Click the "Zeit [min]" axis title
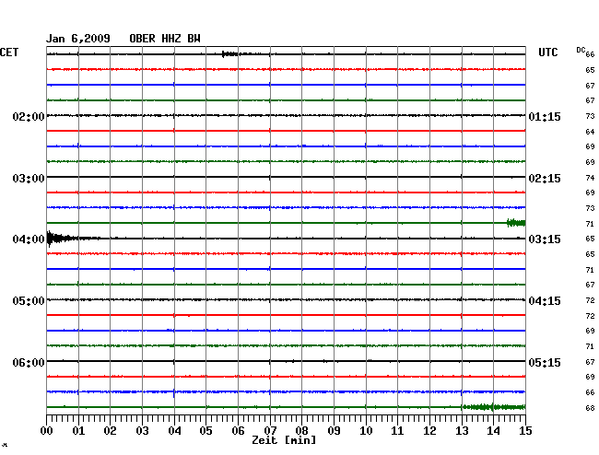599x455 pixels. tap(284, 440)
